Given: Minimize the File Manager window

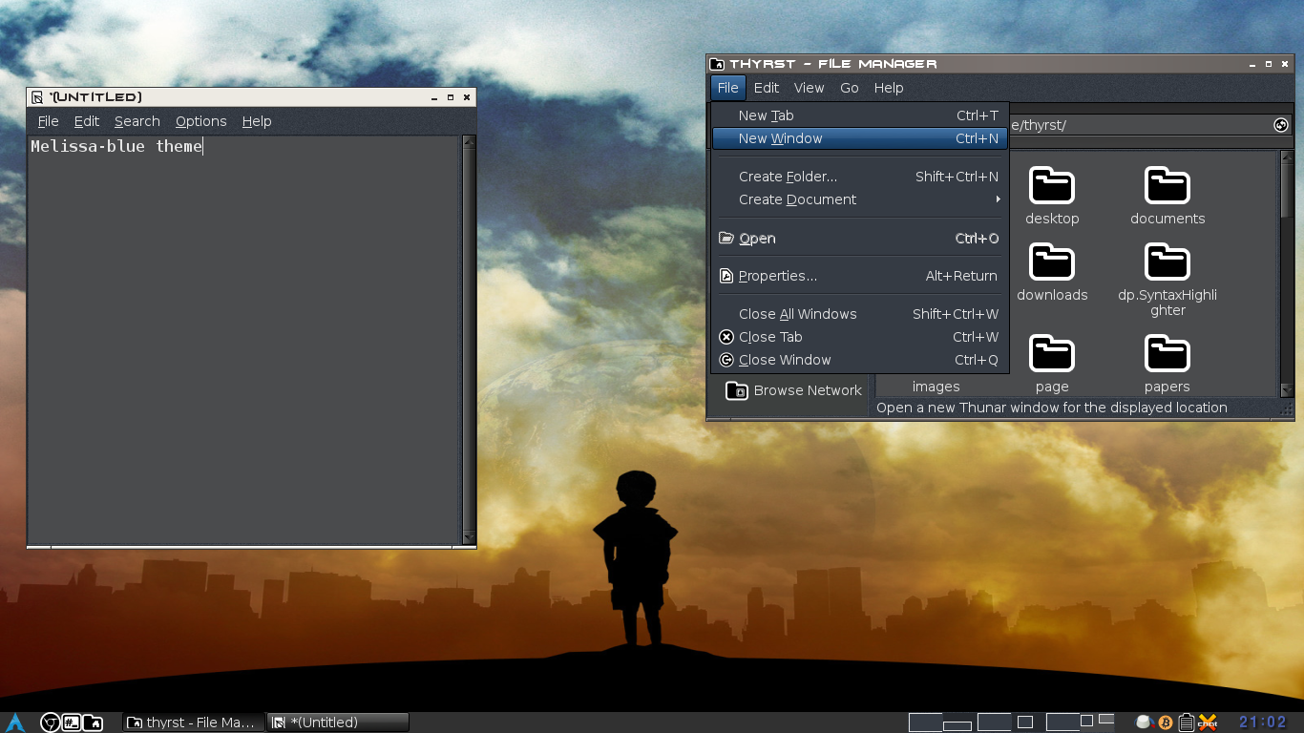Looking at the screenshot, I should pos(1251,64).
